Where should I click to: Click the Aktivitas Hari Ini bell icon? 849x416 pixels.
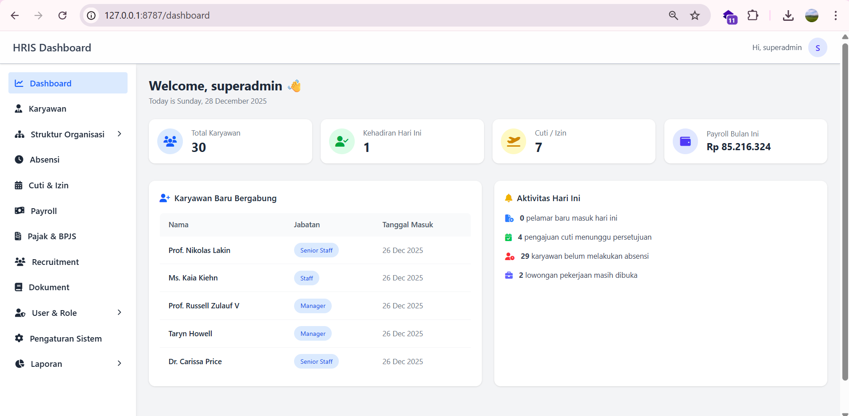coord(508,198)
